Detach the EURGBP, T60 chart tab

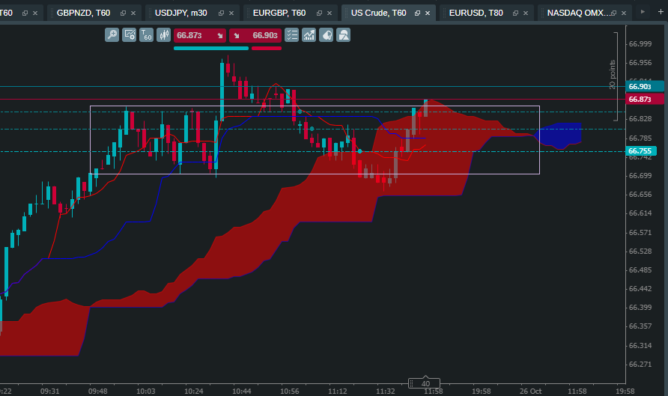319,13
